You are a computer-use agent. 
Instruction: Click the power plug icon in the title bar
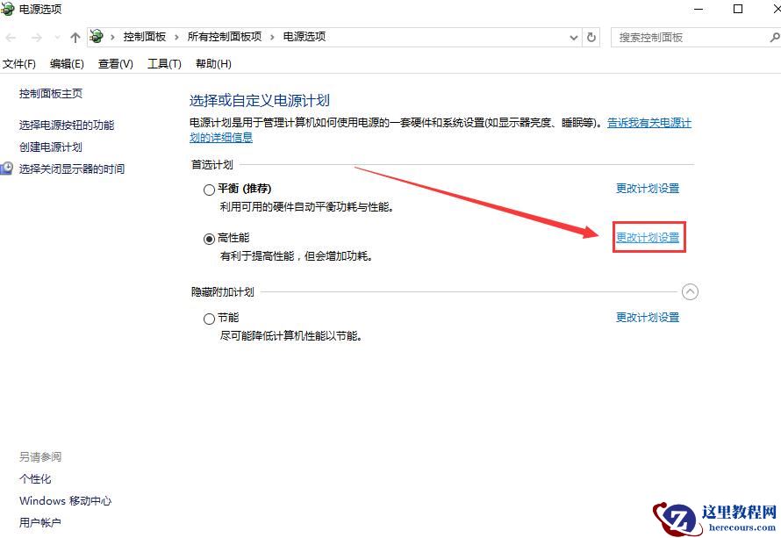[x=9, y=9]
